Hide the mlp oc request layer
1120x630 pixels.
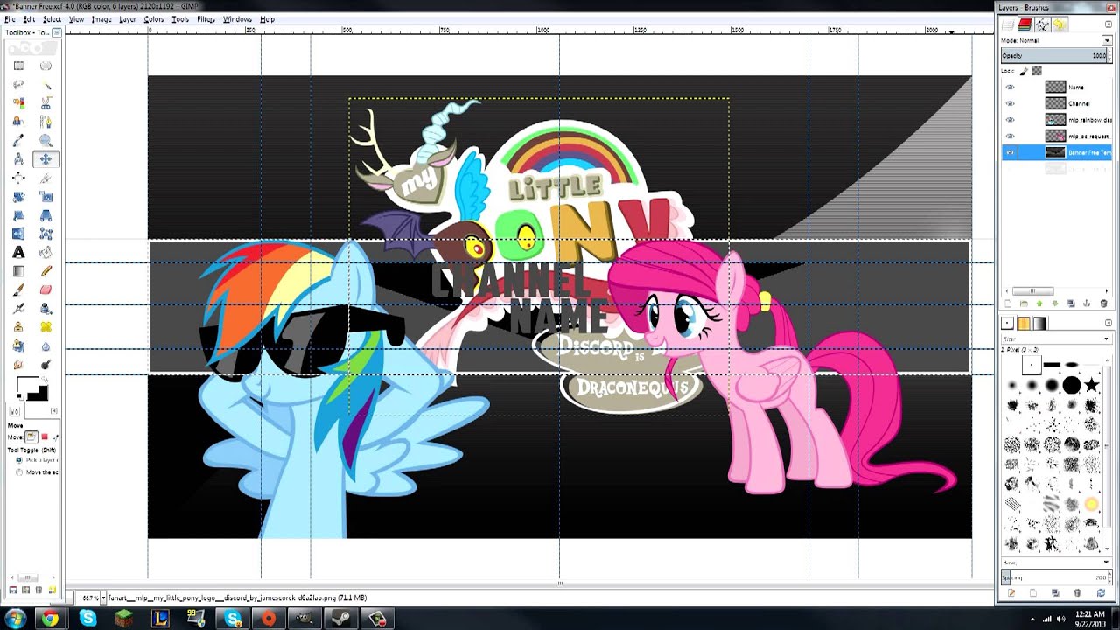(1011, 136)
